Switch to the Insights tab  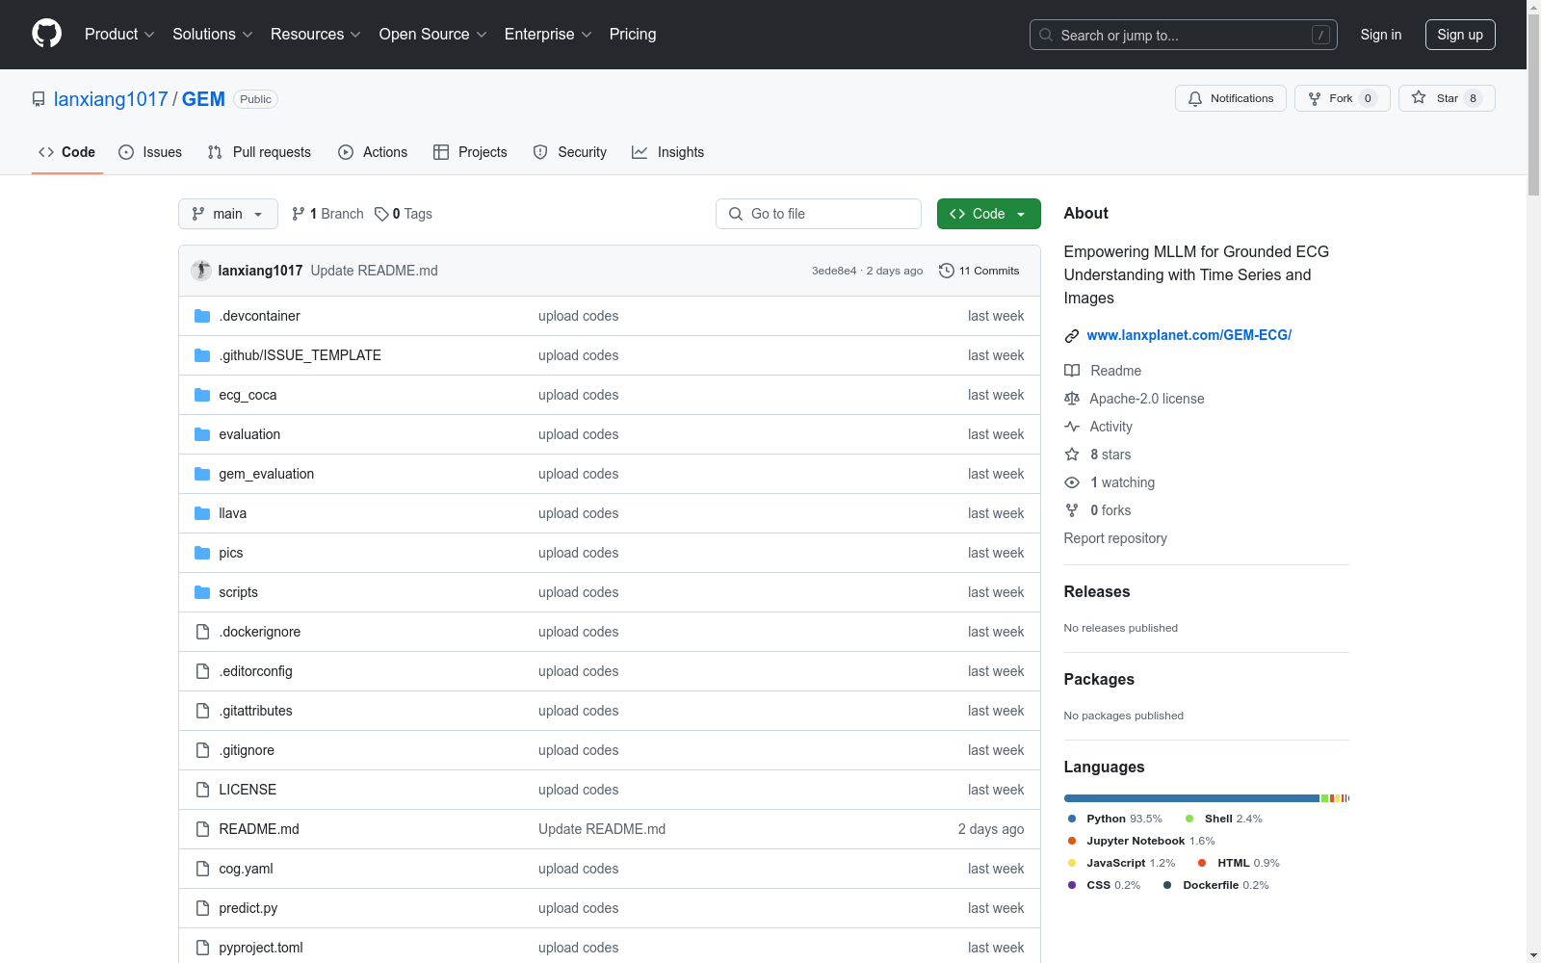pyautogui.click(x=667, y=152)
